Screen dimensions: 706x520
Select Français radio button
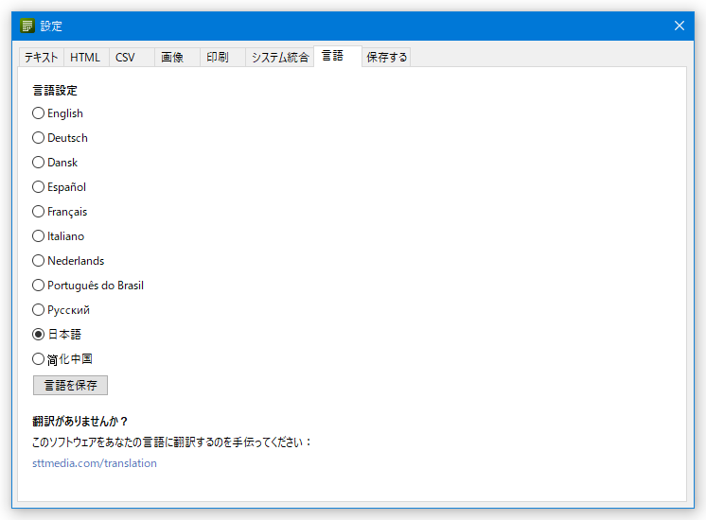[x=60, y=212]
